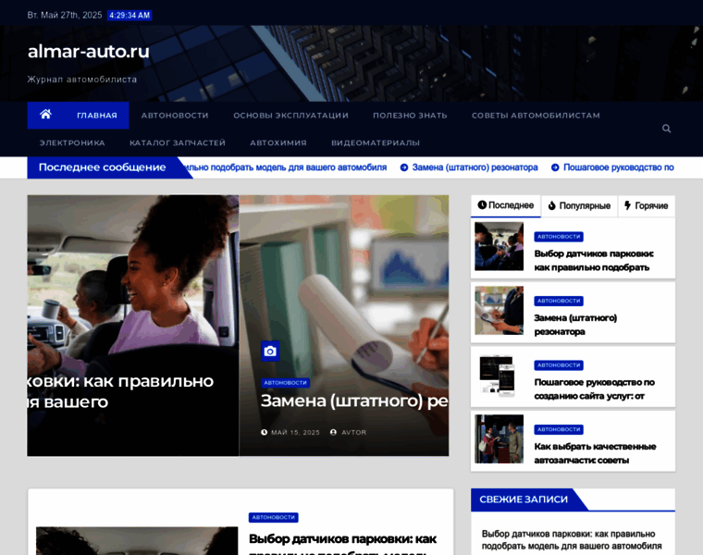Click the author icon beside AVTOR
Viewport: 703px width, 555px height.
(333, 432)
